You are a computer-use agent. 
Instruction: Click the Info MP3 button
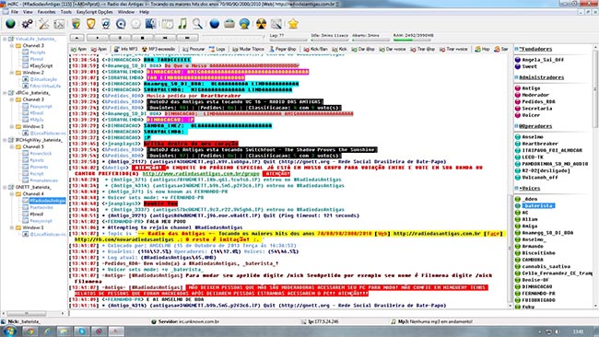pos(125,49)
